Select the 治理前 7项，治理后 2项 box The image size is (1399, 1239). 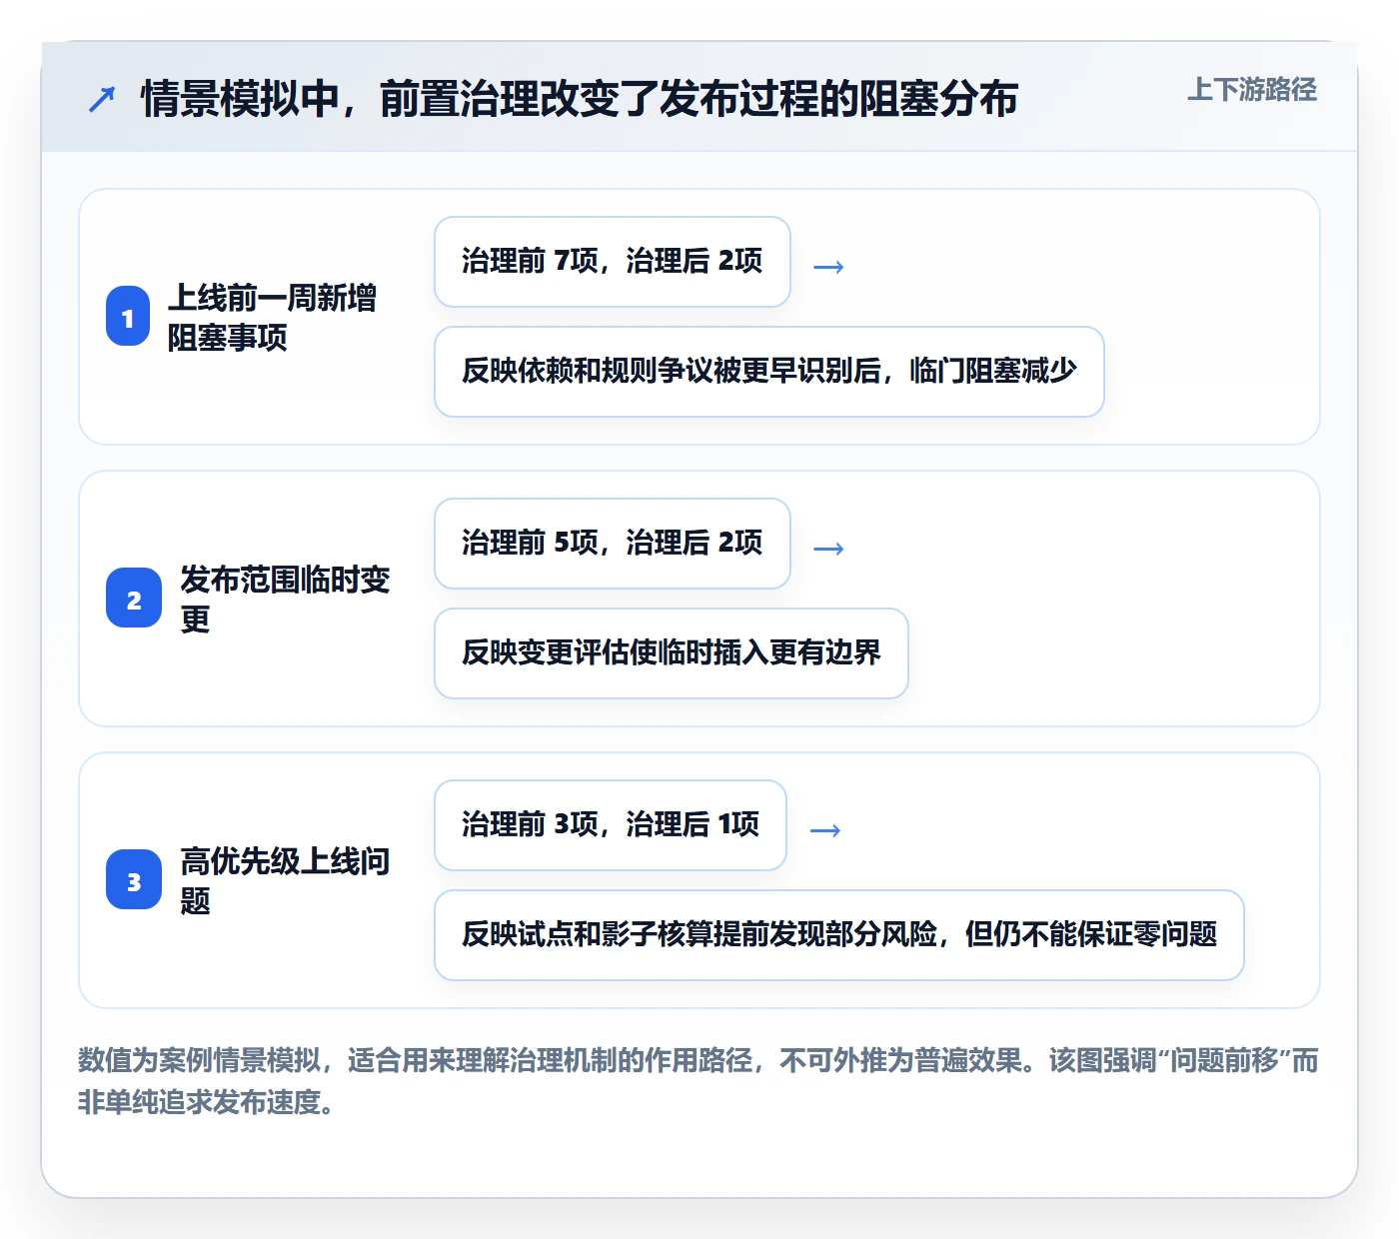[x=613, y=262]
